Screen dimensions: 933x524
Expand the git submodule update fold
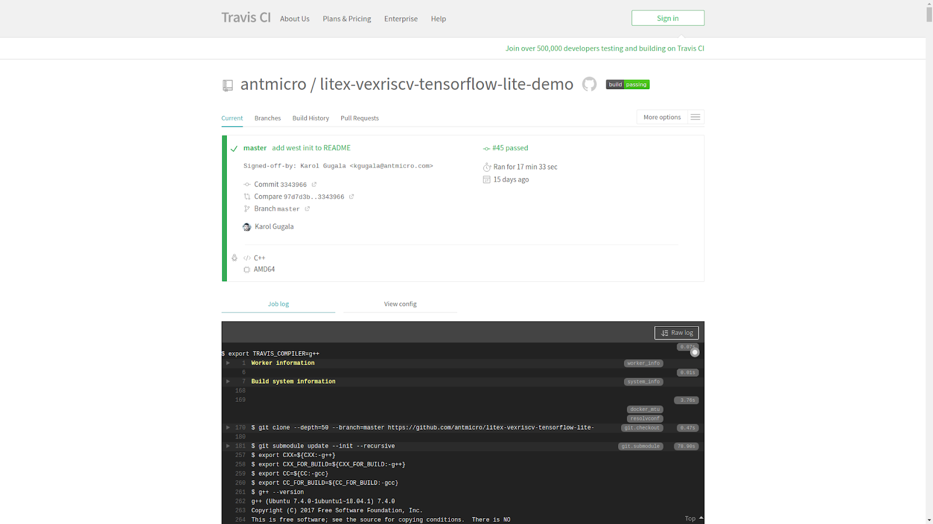point(228,446)
